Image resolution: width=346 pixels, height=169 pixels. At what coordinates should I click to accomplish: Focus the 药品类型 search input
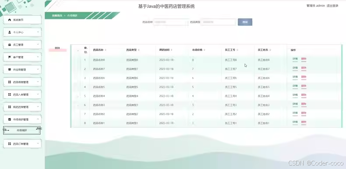219,22
